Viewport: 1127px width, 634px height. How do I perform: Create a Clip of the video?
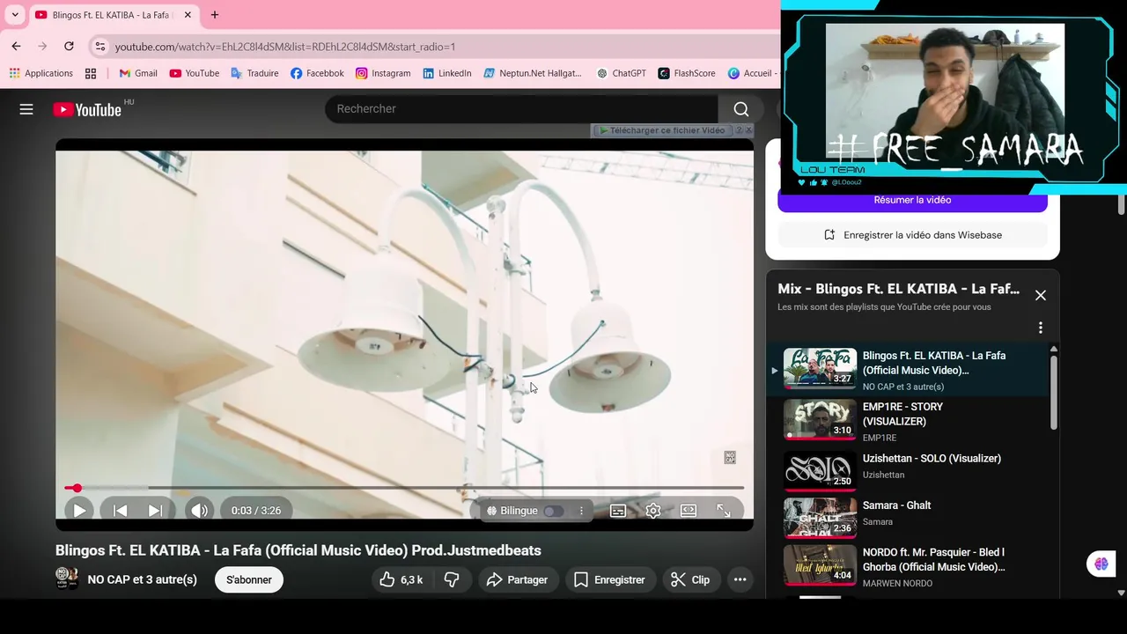point(690,579)
